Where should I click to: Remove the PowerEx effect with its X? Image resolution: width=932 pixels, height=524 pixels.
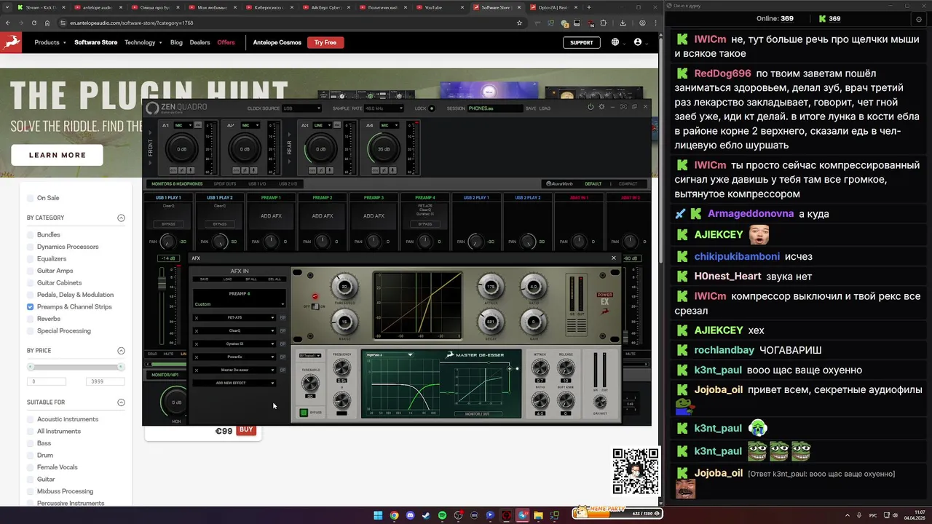pos(197,357)
